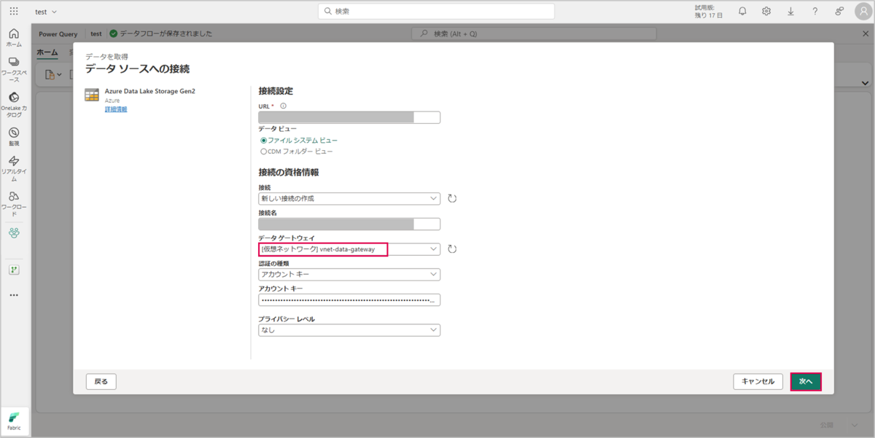Open the app launcher grid icon
The height and width of the screenshot is (438, 875).
tap(14, 12)
